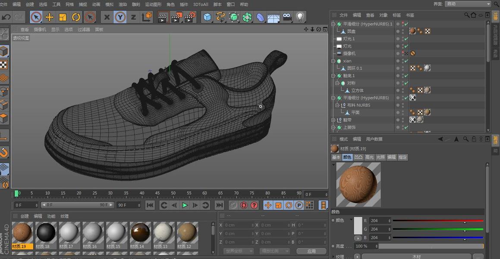Collapse the 鞋底.1 tree item
This screenshot has height=259, width=500.
click(x=333, y=76)
